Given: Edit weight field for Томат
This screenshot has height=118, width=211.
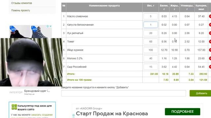Looking at the screenshot, I should [x=151, y=42].
